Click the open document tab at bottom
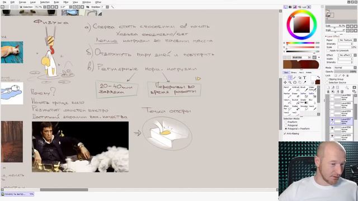Image resolution: width=358 pixels, height=201 pixels. (x=17, y=194)
